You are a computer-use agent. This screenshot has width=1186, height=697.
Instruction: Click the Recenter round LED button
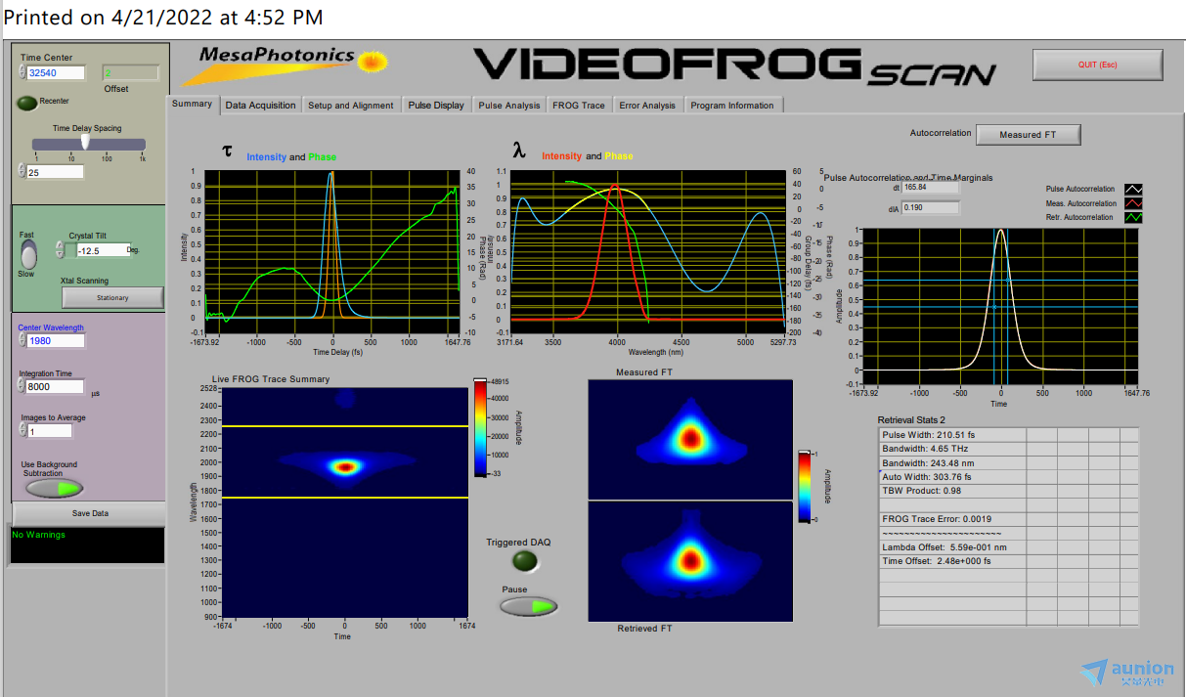27,102
